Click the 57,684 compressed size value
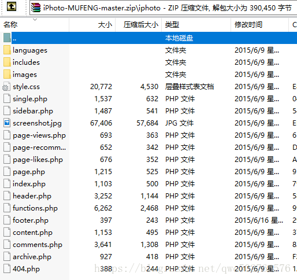 (x=147, y=123)
